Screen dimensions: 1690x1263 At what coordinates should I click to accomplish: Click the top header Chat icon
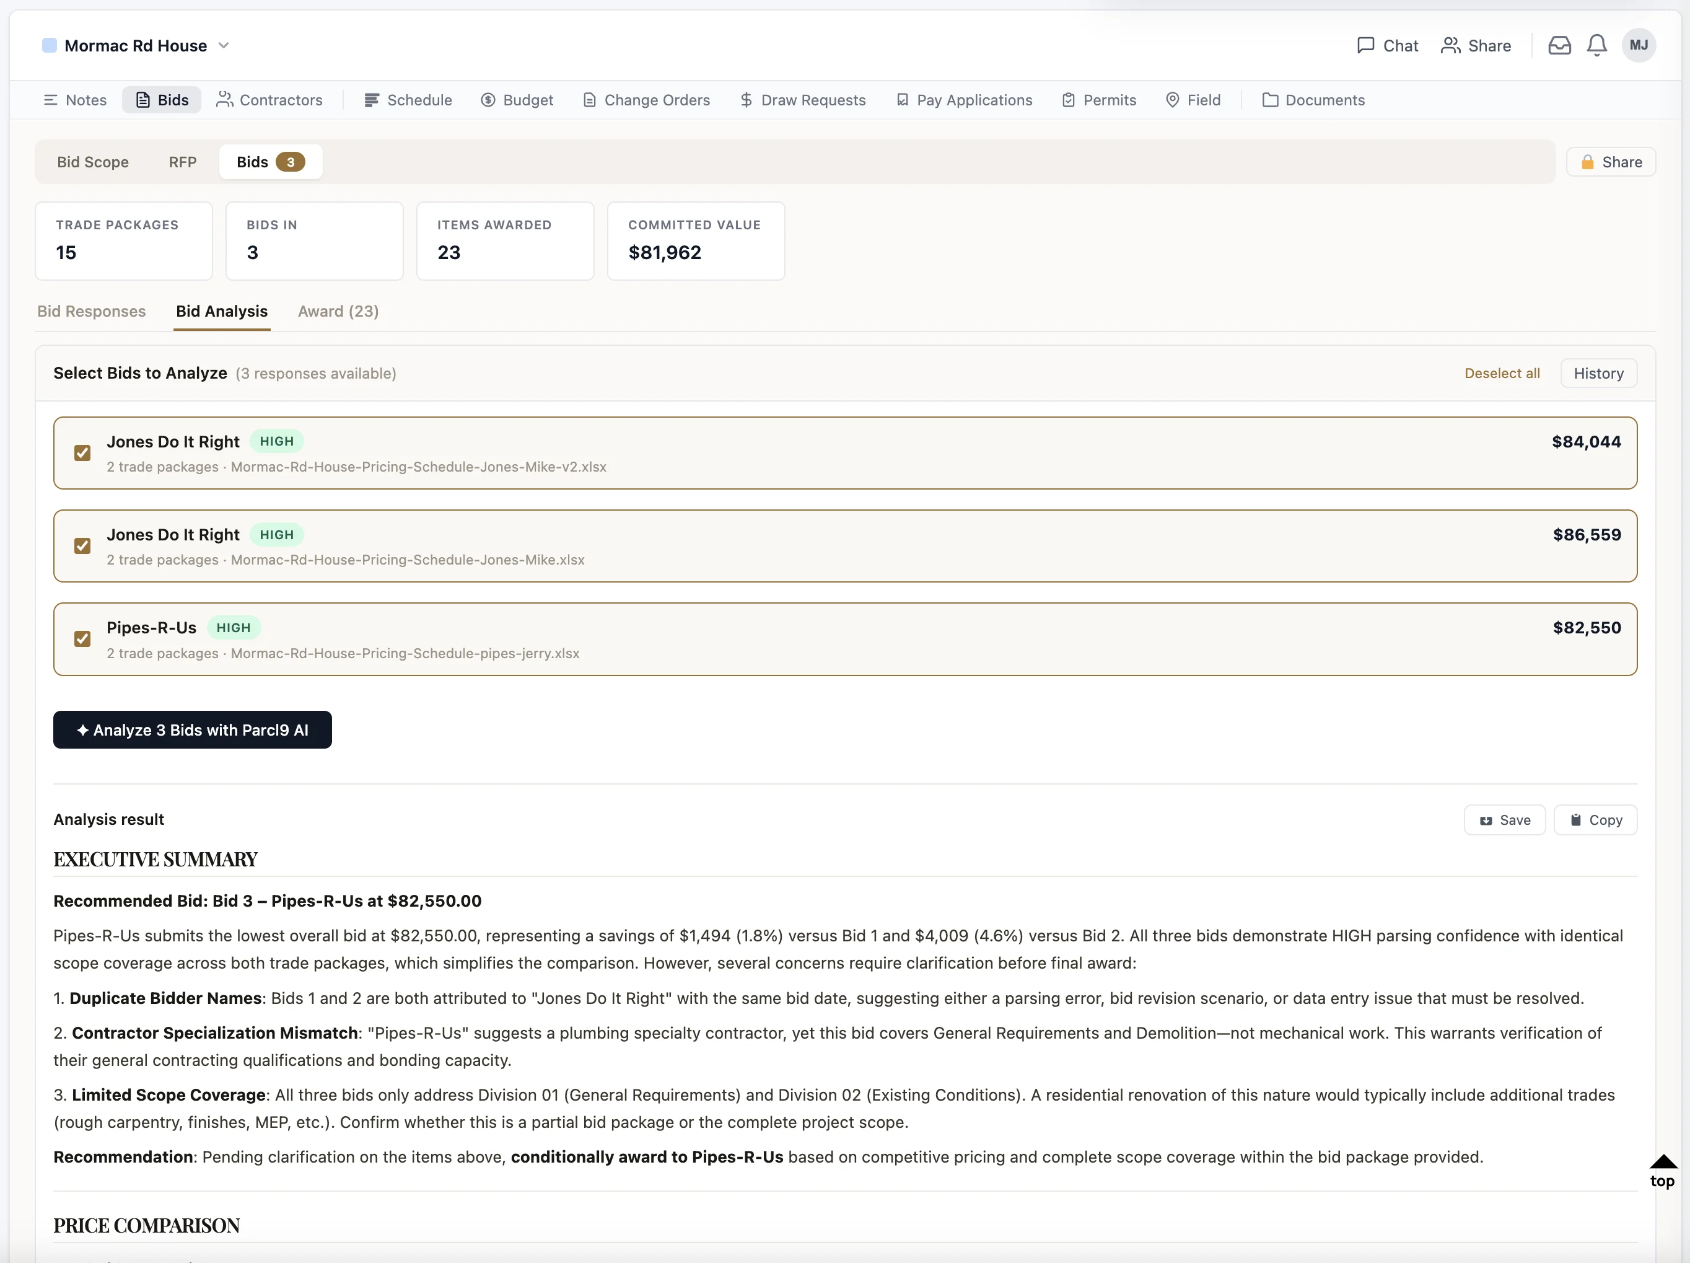tap(1365, 46)
